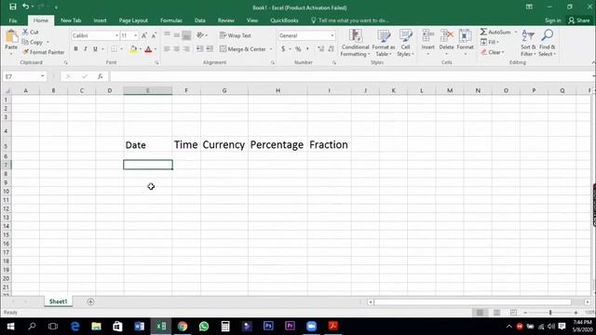Toggle Align Right
This screenshot has height=335, width=596.
click(x=186, y=49)
